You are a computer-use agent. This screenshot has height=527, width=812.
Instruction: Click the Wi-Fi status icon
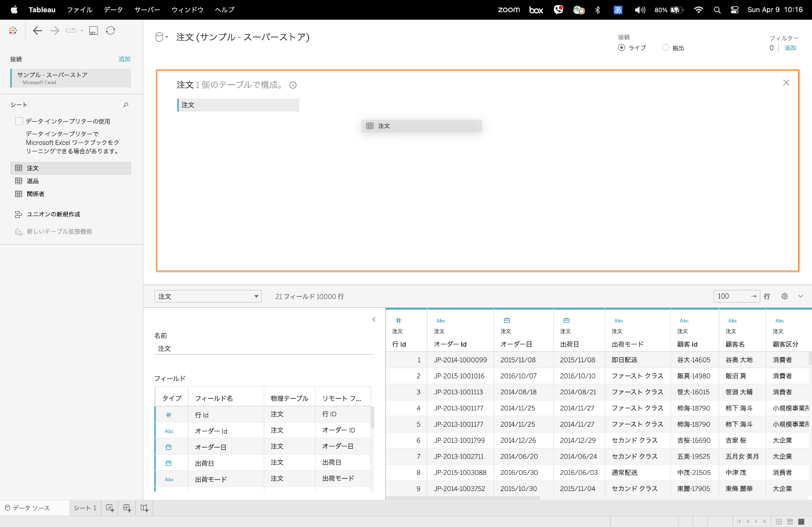698,10
